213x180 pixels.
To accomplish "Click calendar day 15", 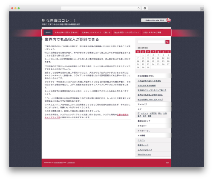I will pyautogui.click(x=143, y=61).
